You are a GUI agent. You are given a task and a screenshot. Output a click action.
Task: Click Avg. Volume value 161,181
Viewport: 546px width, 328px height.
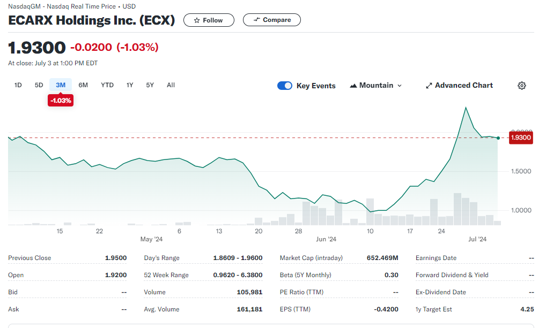click(x=250, y=309)
